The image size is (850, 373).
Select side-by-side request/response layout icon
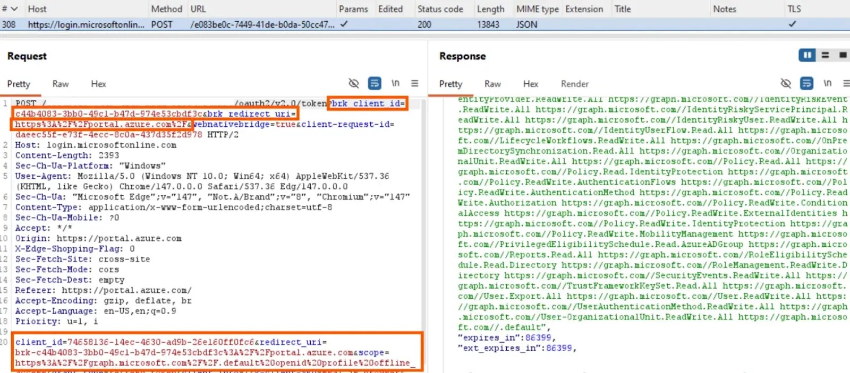click(807, 55)
